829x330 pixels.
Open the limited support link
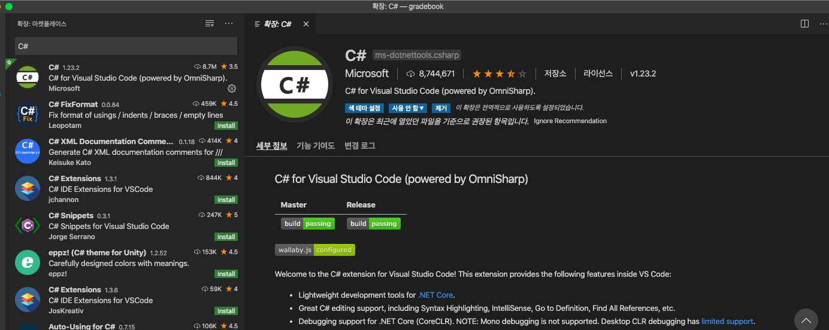tap(727, 321)
